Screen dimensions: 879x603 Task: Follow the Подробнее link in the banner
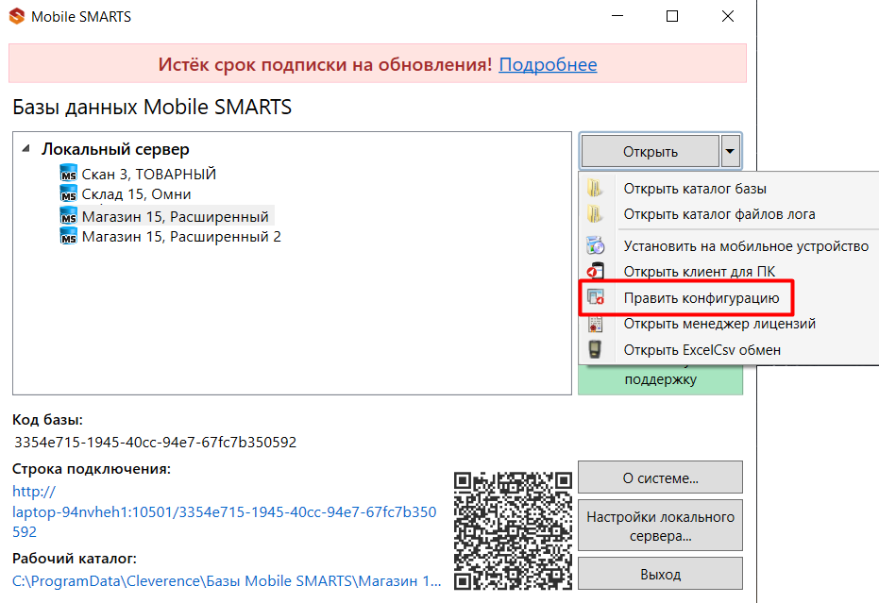pos(548,64)
